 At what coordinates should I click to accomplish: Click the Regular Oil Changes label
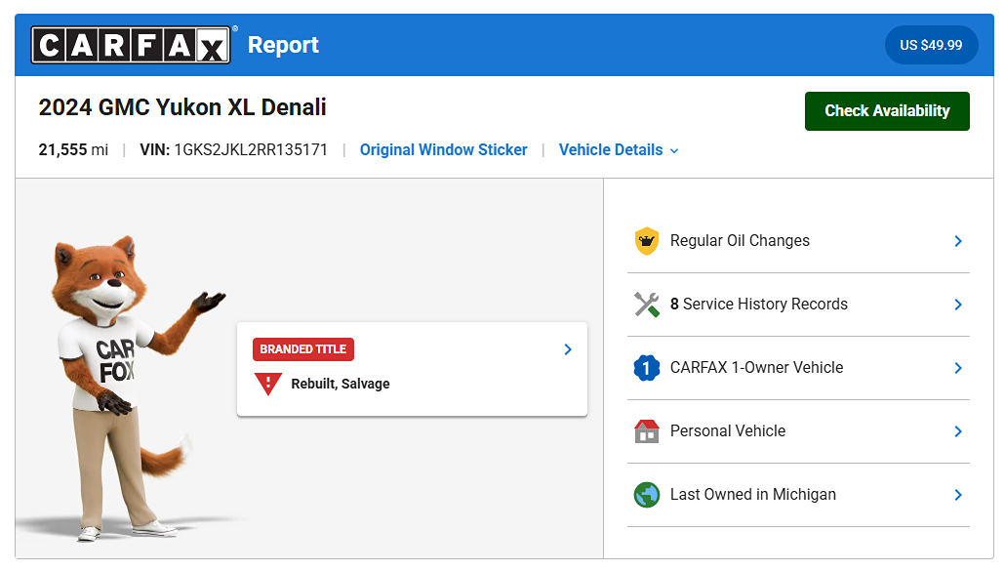(x=740, y=241)
